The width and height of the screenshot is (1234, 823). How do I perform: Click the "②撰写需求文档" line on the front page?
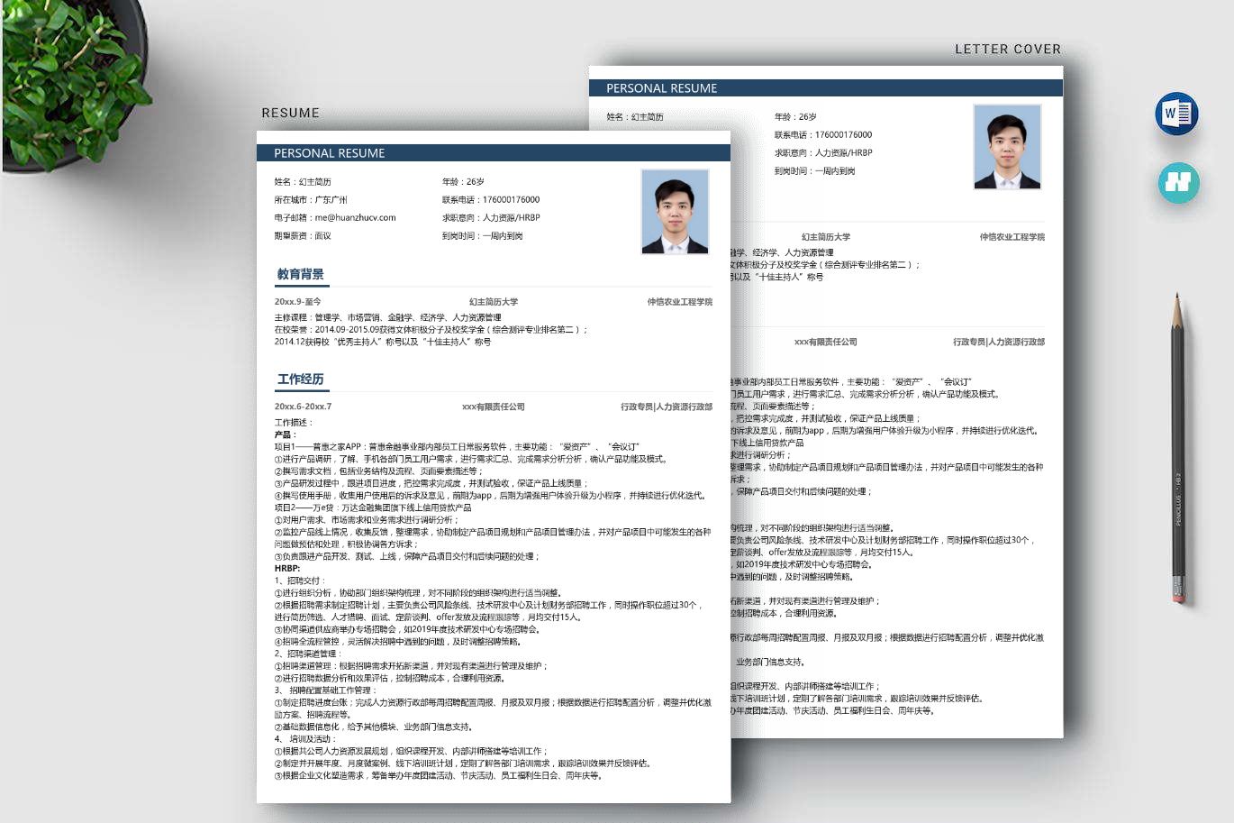click(378, 471)
